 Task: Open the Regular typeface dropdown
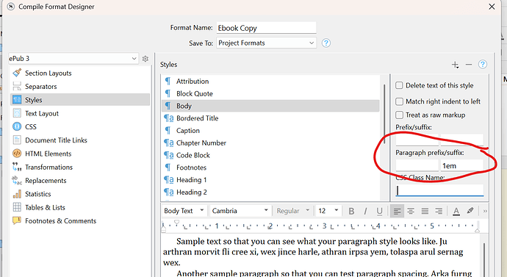[293, 211]
